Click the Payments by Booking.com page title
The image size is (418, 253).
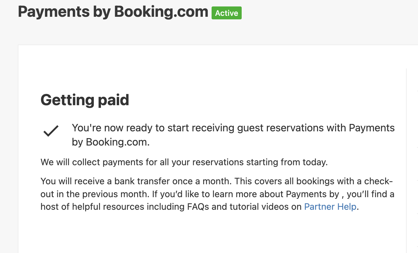pyautogui.click(x=113, y=12)
